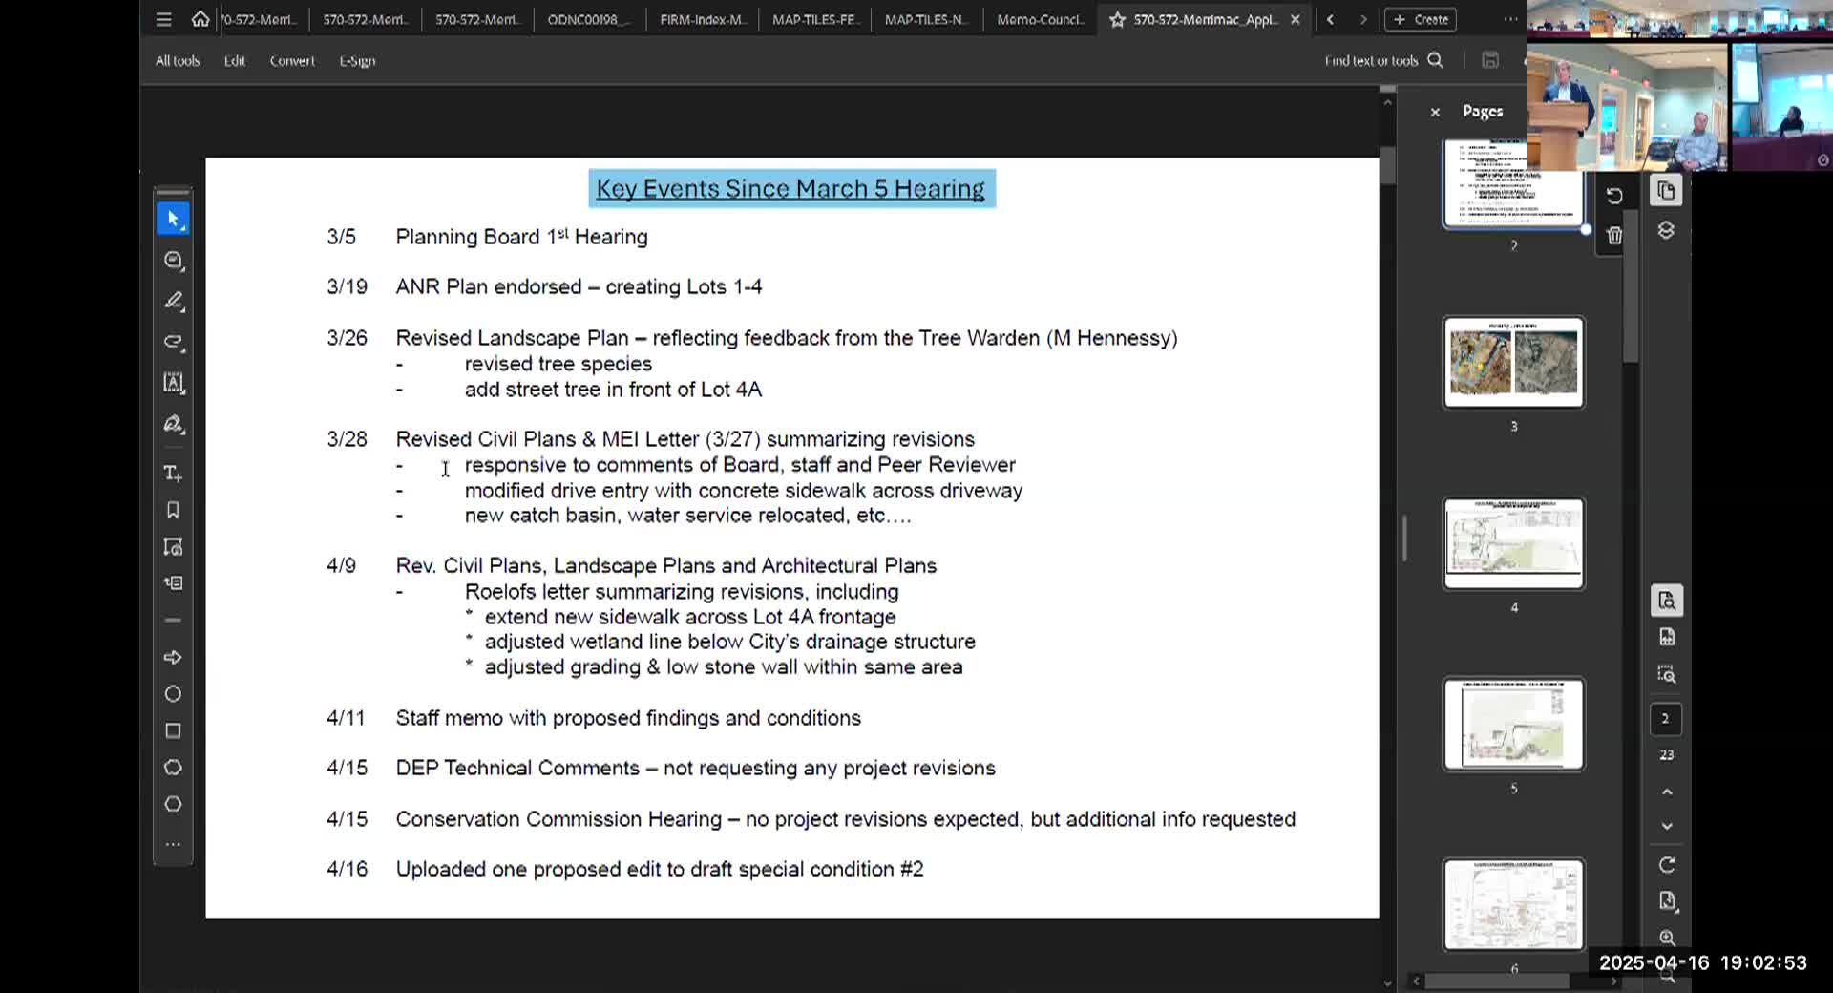
Task: Close the Pages panel
Action: tap(1435, 112)
